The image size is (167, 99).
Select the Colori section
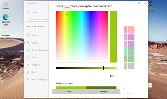(x=34, y=43)
